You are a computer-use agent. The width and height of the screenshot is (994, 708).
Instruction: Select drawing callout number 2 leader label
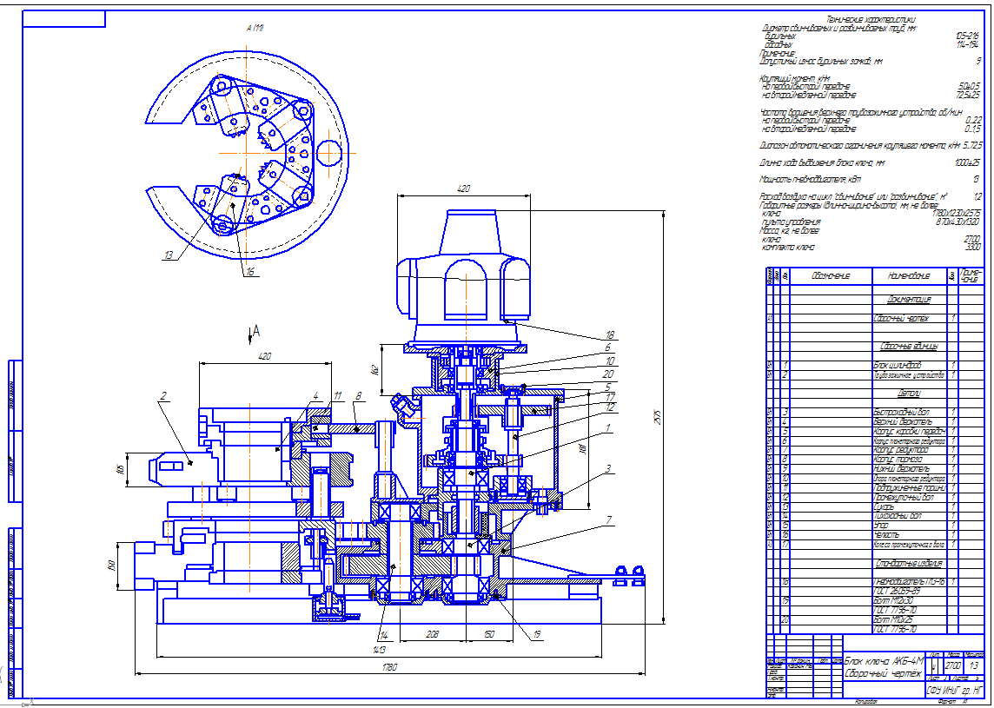click(163, 396)
